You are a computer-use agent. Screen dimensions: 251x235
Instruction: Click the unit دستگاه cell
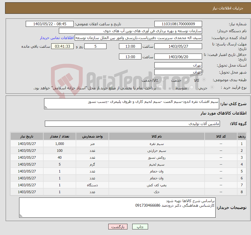(92, 185)
